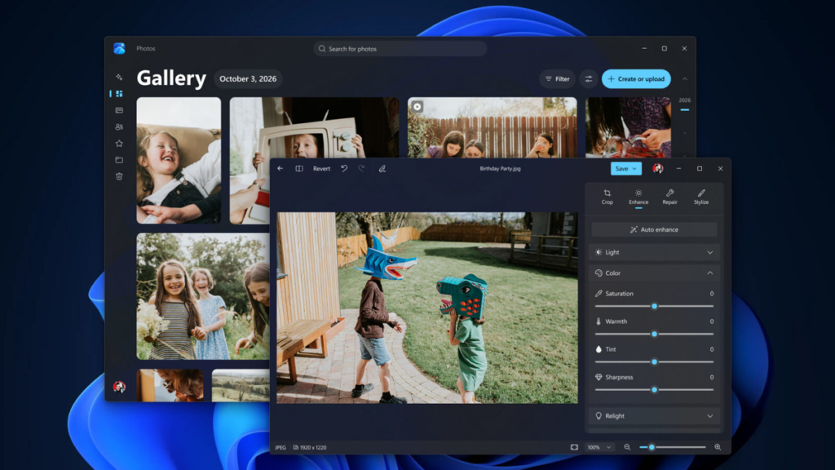Click the Tint slider handle
The width and height of the screenshot is (835, 470).
pos(655,361)
